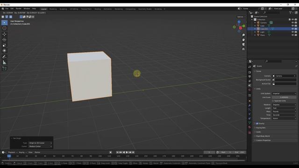Open the Material properties tab icon

[249, 127]
